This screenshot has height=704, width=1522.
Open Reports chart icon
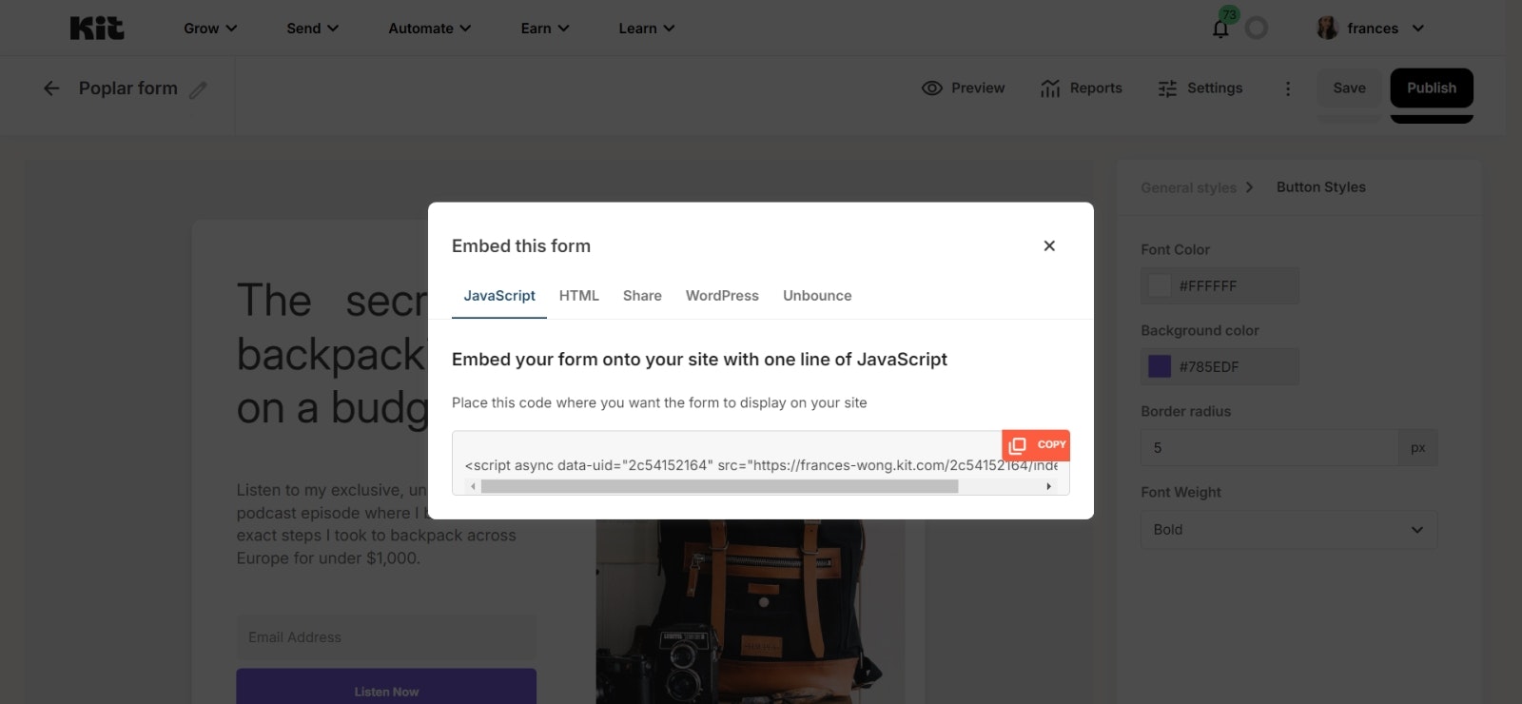(1050, 88)
